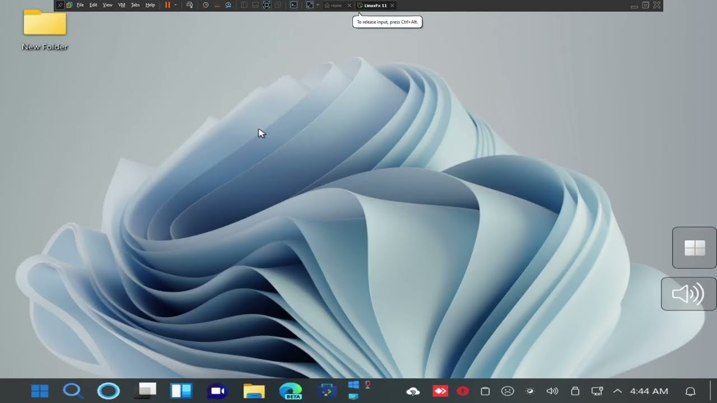Take a snapshot with the clock icon

[x=206, y=5]
